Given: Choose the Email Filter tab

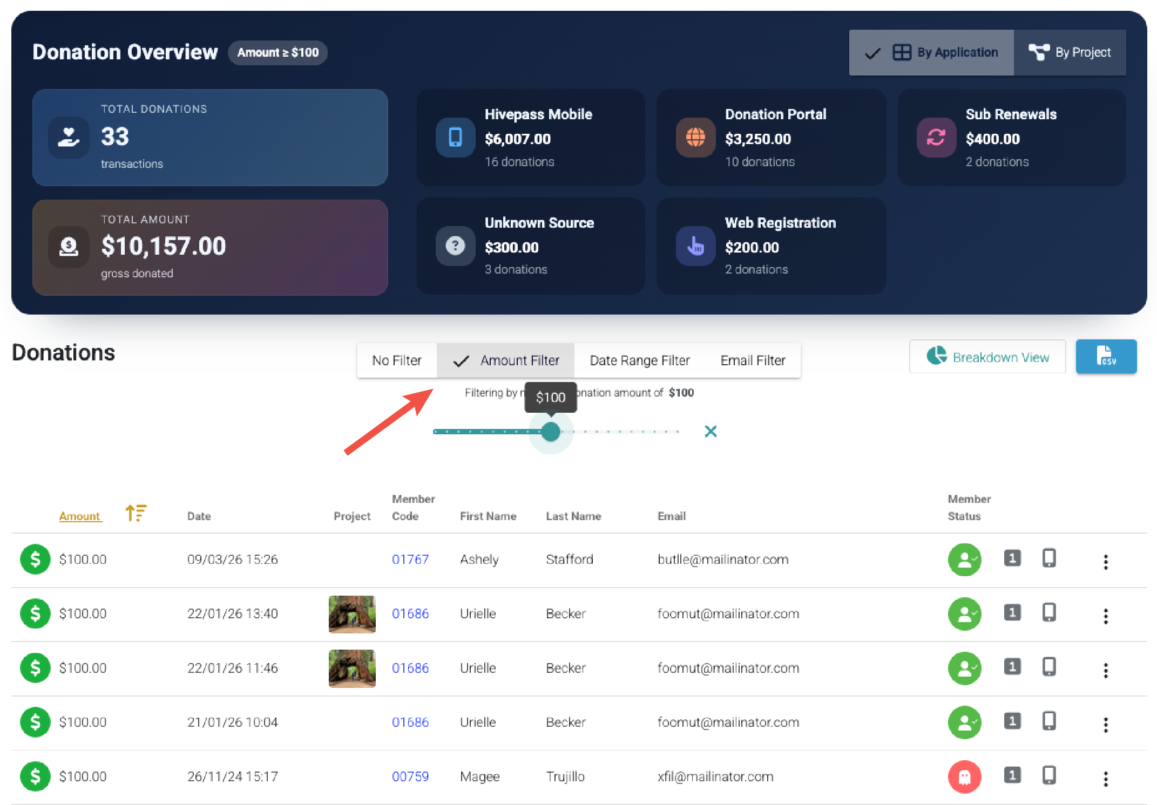Looking at the screenshot, I should coord(752,360).
